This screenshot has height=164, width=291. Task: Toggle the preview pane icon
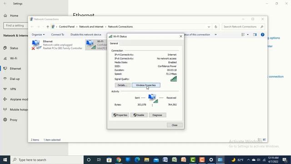point(255,35)
